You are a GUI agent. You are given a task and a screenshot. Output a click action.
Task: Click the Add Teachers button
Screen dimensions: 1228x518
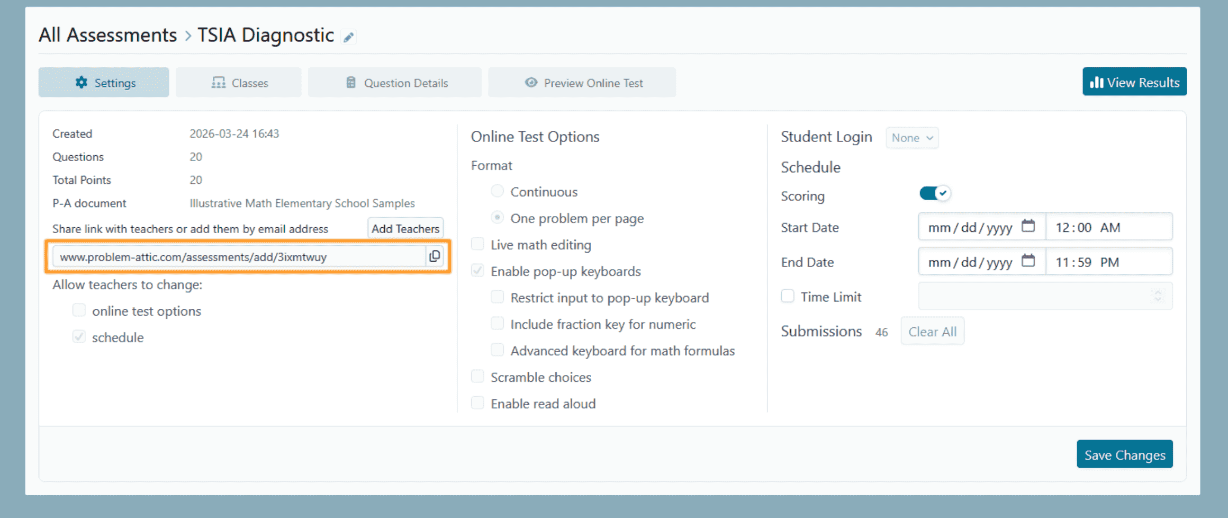[x=405, y=229]
